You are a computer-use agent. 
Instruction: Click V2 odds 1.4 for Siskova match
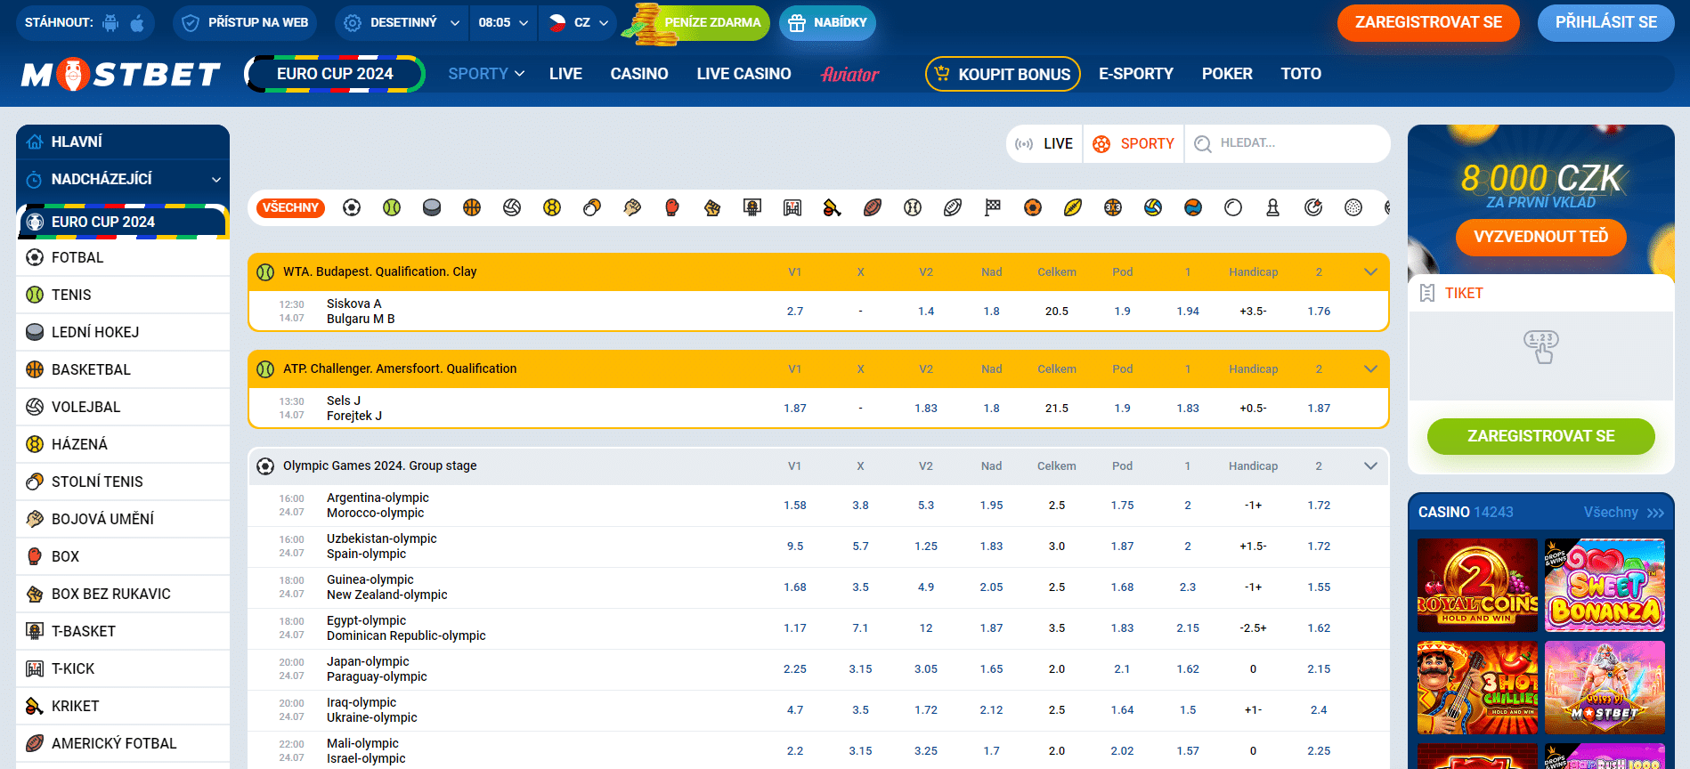(x=926, y=312)
